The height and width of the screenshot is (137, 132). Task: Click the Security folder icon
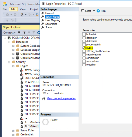click(x=13, y=62)
